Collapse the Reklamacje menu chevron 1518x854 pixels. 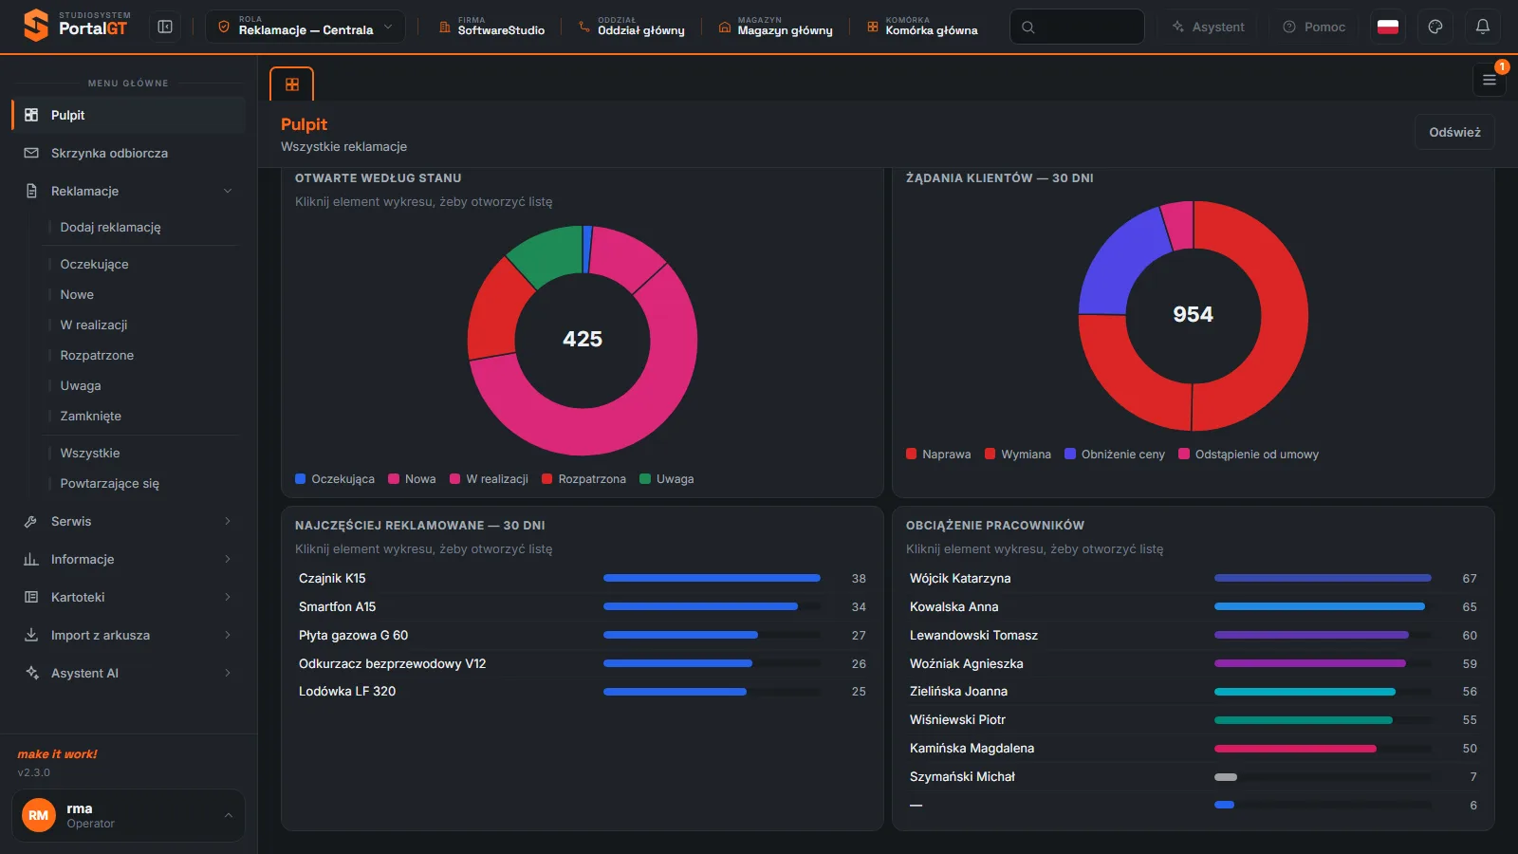[228, 191]
